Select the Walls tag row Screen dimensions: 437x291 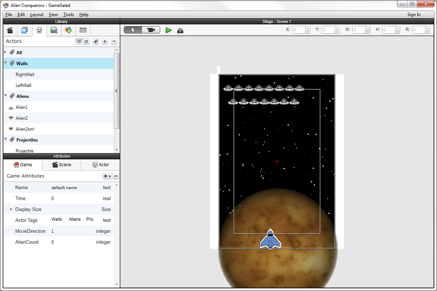pos(59,63)
